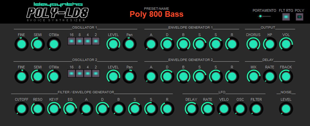
Task: Toggle the FLT RTG switch
Action: coord(286,17)
